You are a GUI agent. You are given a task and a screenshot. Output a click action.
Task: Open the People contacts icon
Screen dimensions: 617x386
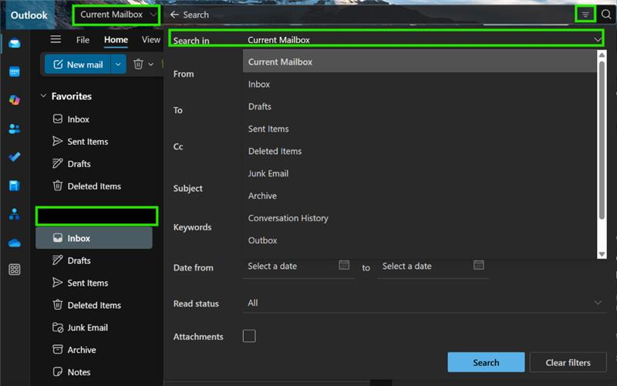[x=15, y=129]
